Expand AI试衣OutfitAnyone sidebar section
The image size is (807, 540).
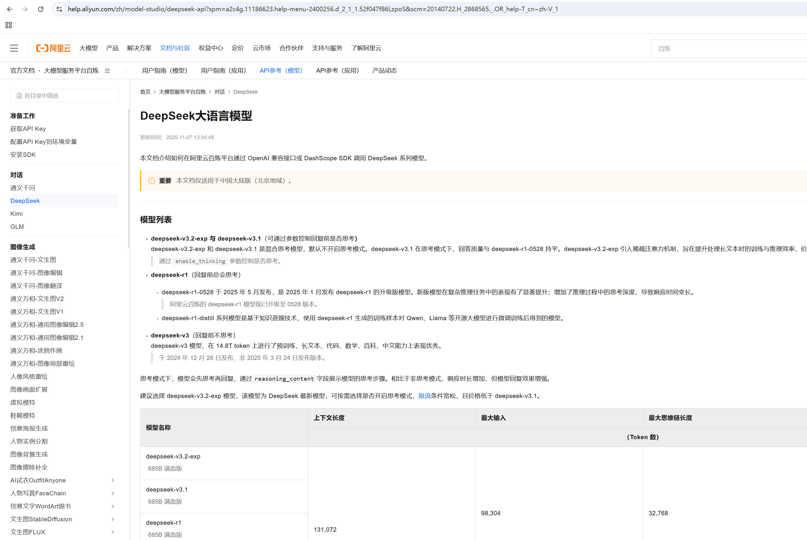point(113,480)
